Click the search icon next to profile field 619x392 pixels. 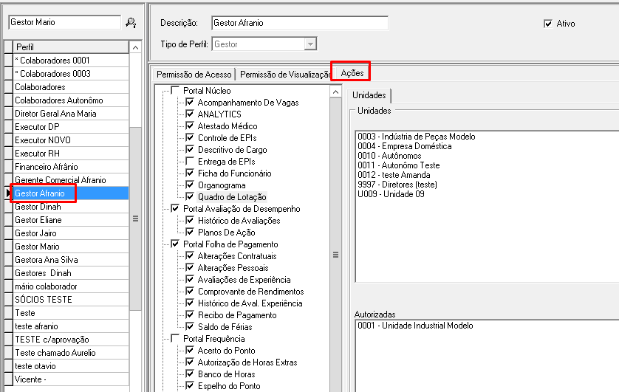coord(131,23)
